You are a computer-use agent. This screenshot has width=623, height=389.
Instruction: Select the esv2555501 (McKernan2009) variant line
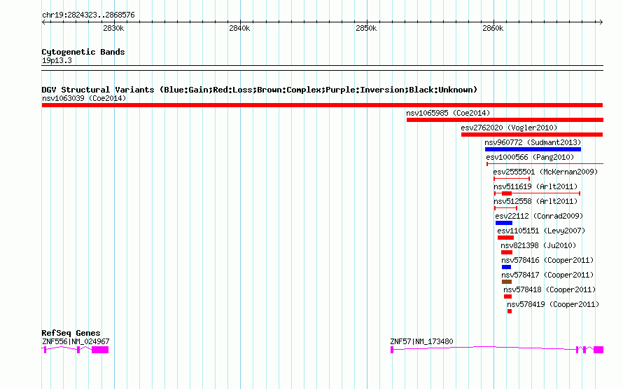[512, 179]
